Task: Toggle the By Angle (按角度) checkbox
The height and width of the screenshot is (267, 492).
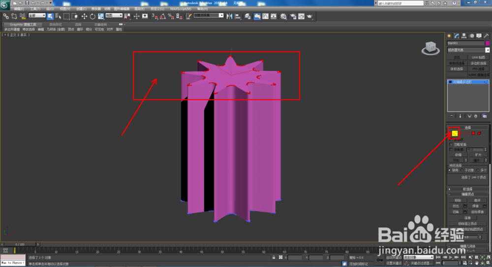Action: 451,149
